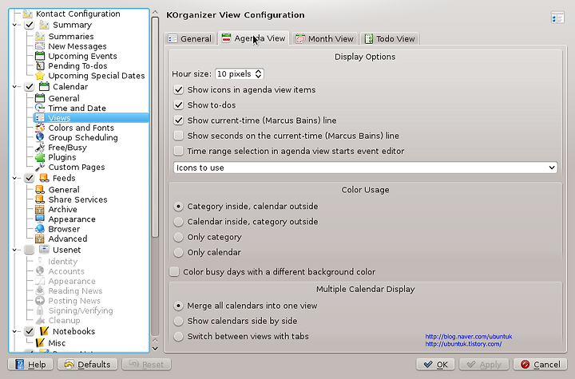Uncheck Show to-dos
This screenshot has height=379, width=575.
point(179,105)
